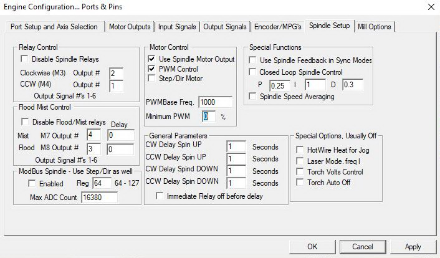Confirm settings with the OK button
This screenshot has height=258, width=440.
(x=312, y=247)
